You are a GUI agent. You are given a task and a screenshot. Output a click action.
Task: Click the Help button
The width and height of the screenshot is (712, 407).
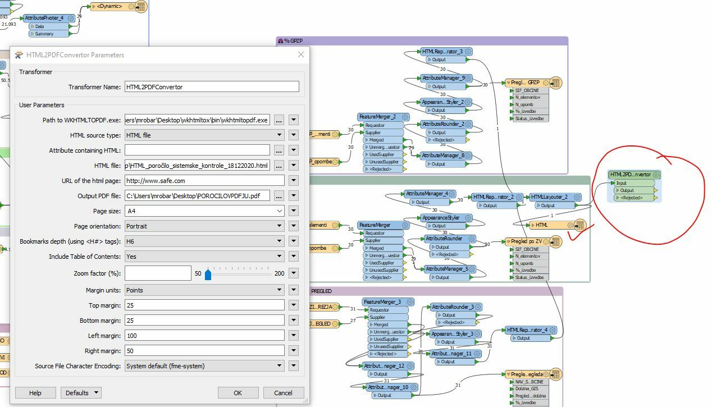[35, 393]
